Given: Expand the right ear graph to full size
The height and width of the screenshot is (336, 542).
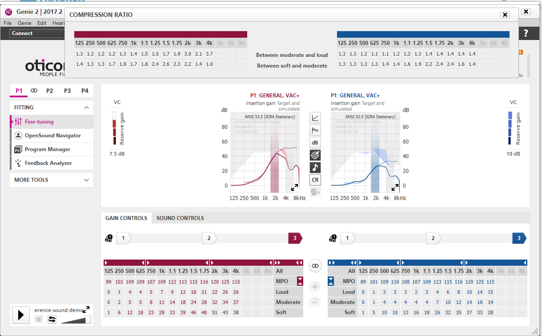Looking at the screenshot, I should [395, 188].
